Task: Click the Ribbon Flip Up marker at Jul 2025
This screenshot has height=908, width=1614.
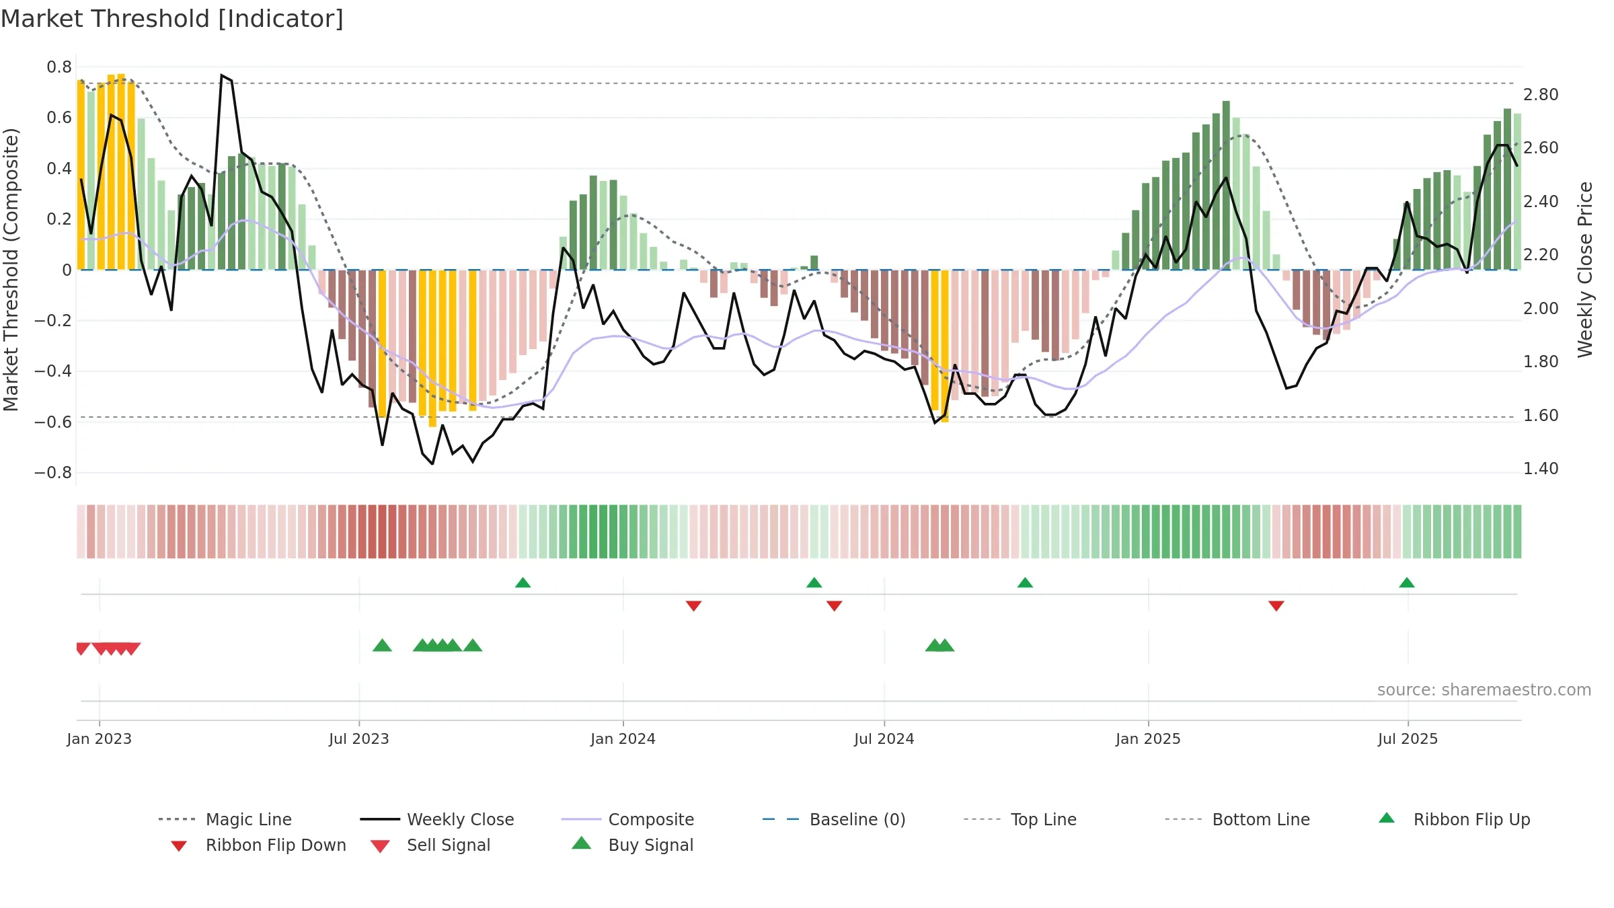Action: pos(1406,582)
